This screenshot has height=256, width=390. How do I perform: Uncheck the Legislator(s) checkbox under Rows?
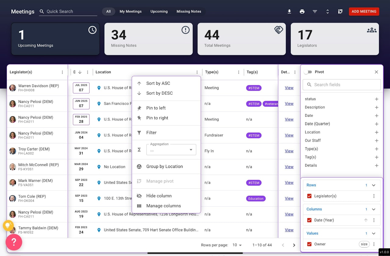tap(309, 196)
